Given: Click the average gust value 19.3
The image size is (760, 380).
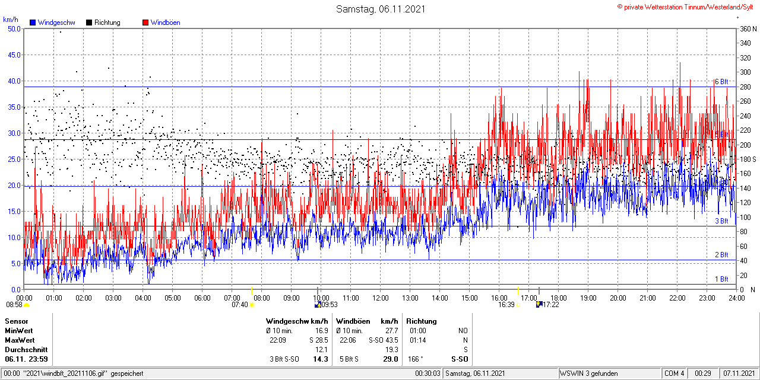Looking at the screenshot, I should tap(391, 350).
